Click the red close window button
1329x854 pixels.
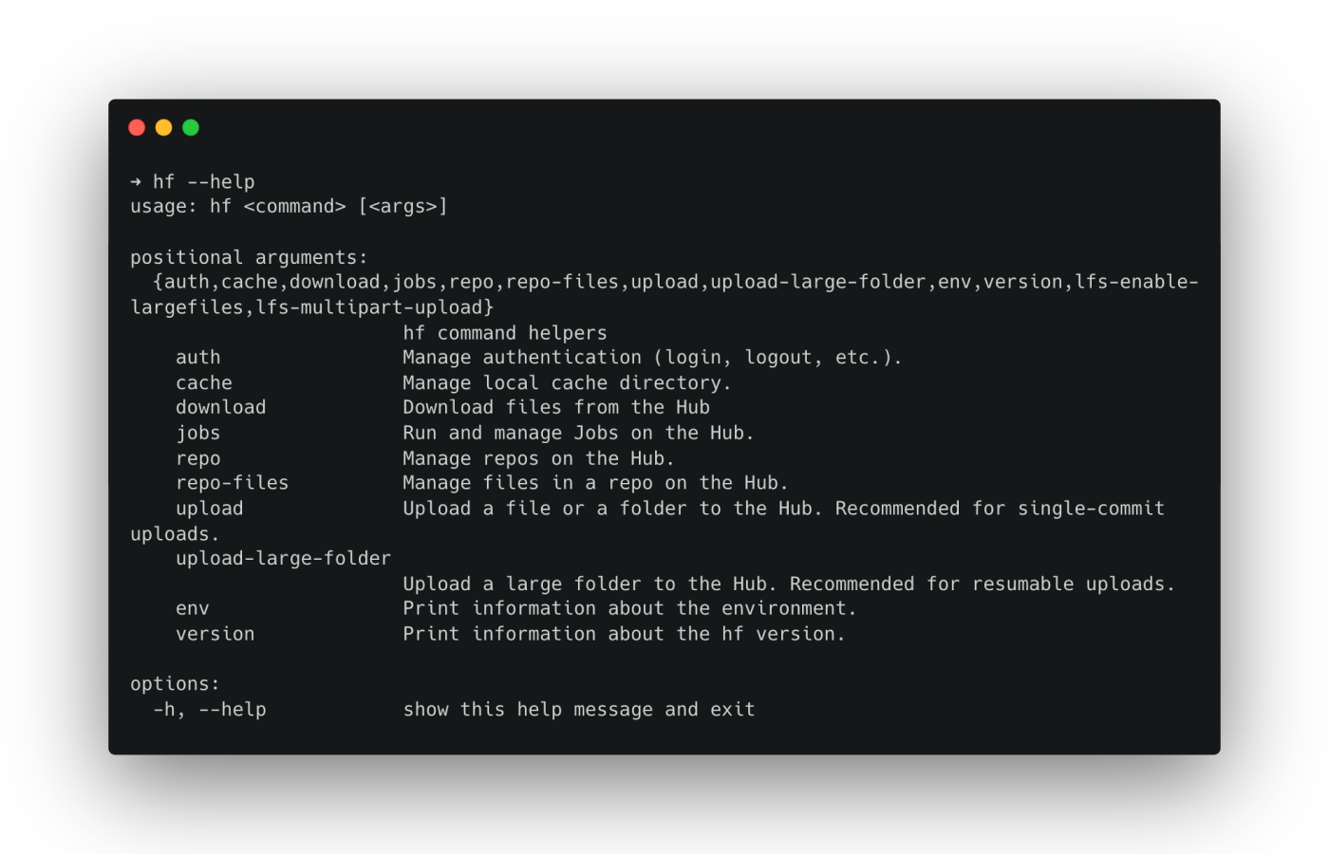137,127
